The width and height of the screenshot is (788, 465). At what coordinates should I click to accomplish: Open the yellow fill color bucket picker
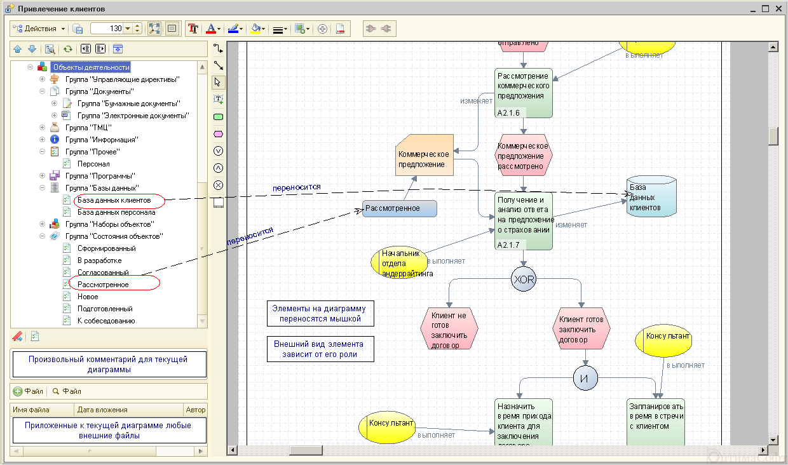click(x=257, y=29)
